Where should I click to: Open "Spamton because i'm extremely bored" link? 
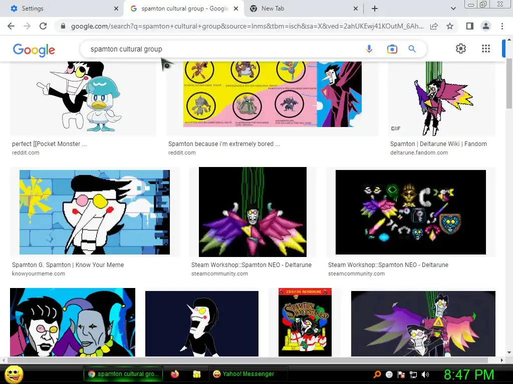coord(224,143)
